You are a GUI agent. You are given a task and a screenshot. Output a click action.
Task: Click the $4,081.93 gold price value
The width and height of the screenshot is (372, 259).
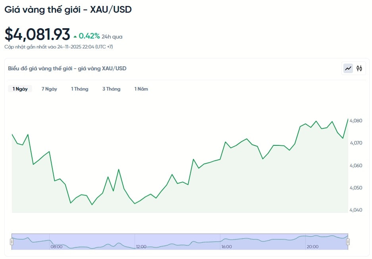(37, 35)
